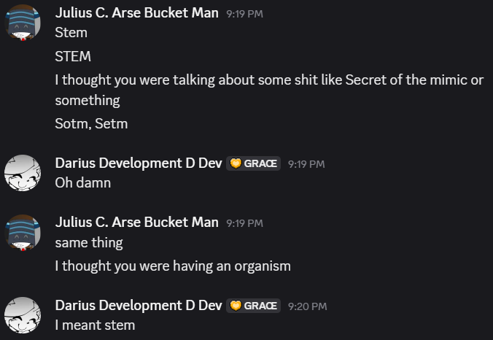Click the "Oh damn" message text
493x340 pixels.
click(83, 183)
